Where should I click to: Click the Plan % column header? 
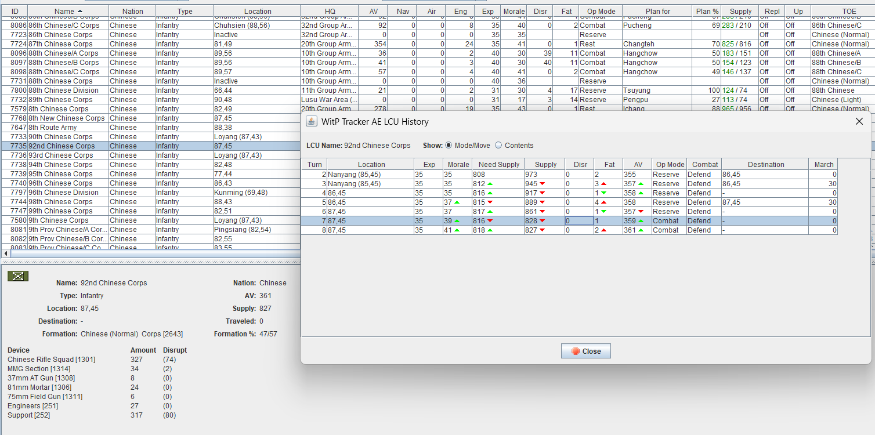(x=707, y=11)
